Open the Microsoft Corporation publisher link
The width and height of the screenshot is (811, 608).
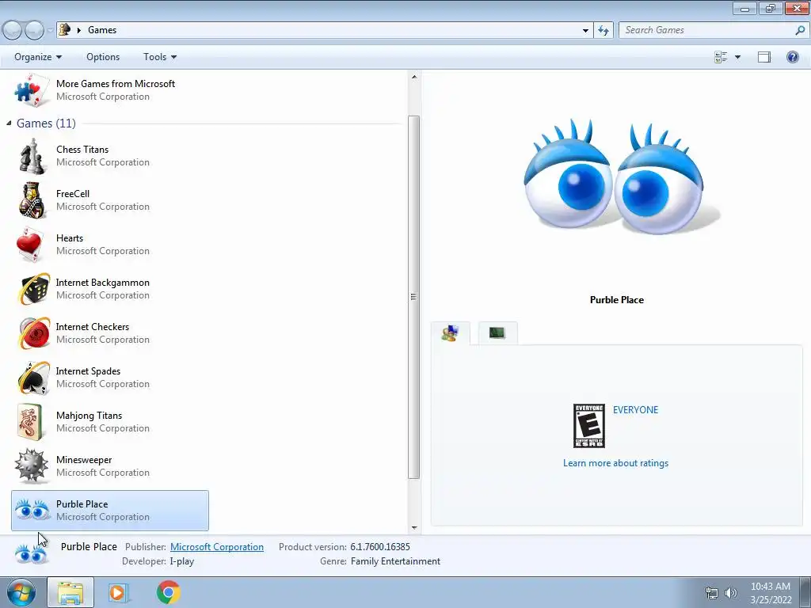coord(217,546)
